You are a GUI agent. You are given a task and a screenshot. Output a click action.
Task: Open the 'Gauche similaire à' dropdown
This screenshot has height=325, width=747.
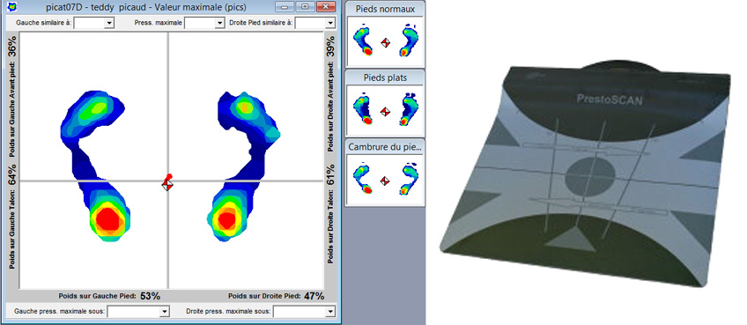pos(94,22)
